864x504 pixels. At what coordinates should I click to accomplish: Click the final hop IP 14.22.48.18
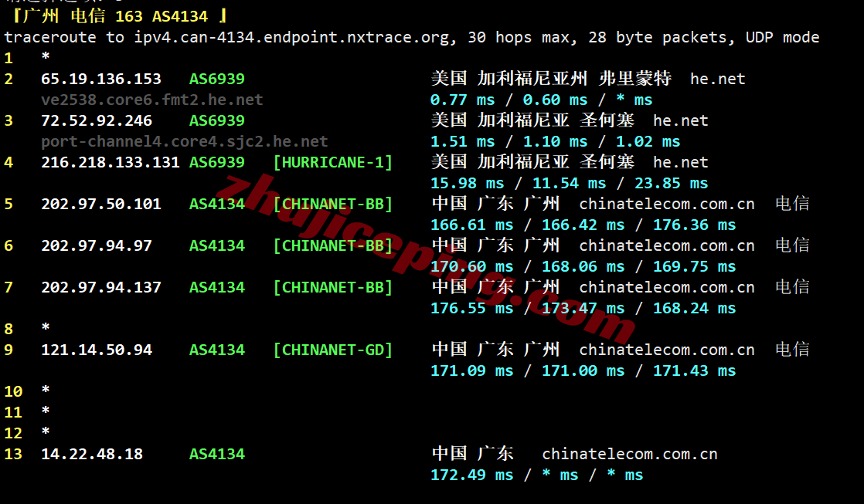92,454
